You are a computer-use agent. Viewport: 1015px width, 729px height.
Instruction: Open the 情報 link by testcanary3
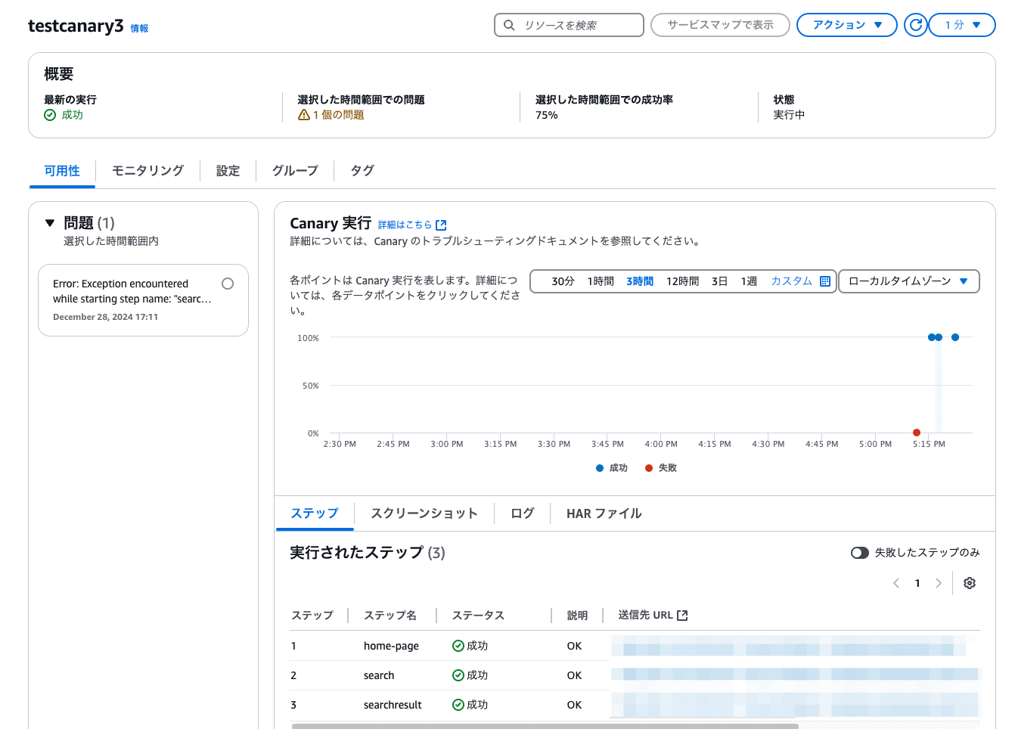pyautogui.click(x=140, y=29)
